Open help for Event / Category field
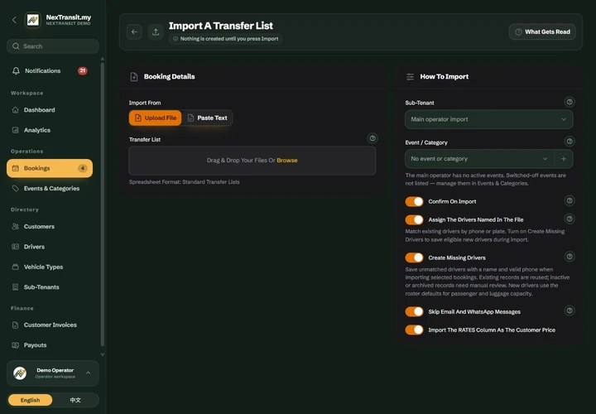Screen dimensions: 596x414 (570, 142)
